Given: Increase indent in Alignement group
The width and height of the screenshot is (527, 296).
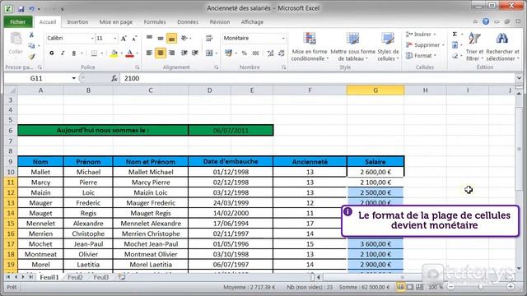Looking at the screenshot, I should (x=195, y=53).
